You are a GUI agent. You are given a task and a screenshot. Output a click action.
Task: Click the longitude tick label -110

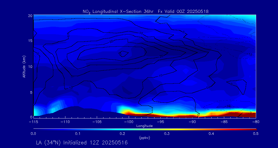click(65, 122)
